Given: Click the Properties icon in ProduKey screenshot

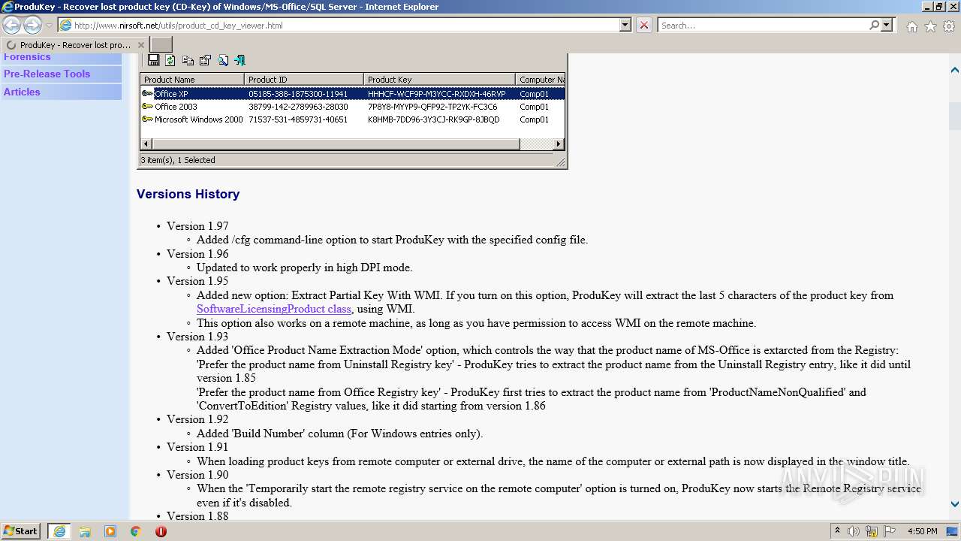Looking at the screenshot, I should click(205, 60).
